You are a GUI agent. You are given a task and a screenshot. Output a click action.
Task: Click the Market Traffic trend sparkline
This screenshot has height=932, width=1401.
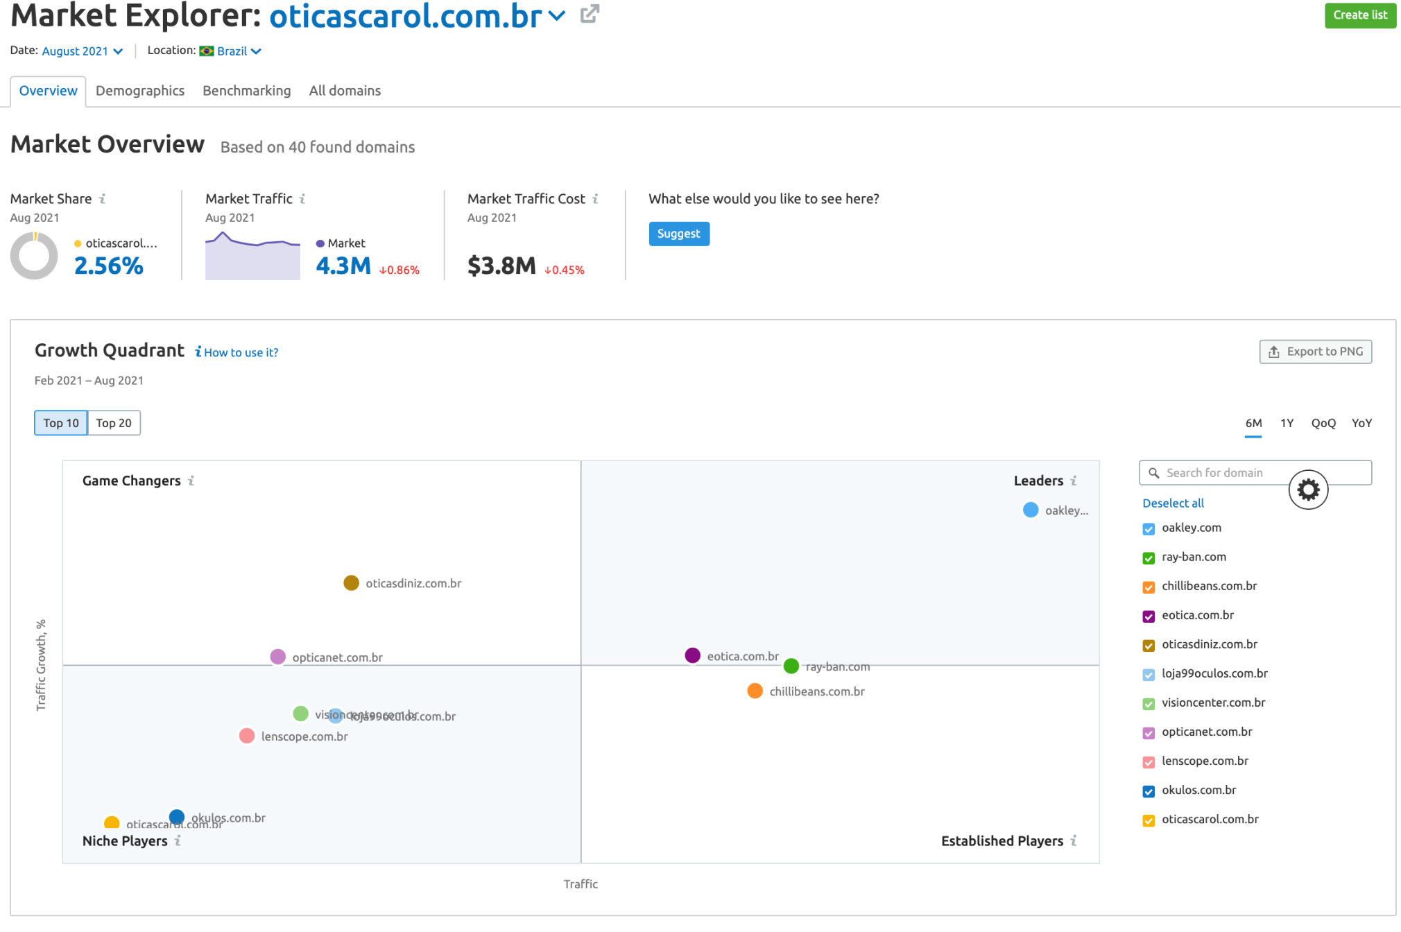252,256
